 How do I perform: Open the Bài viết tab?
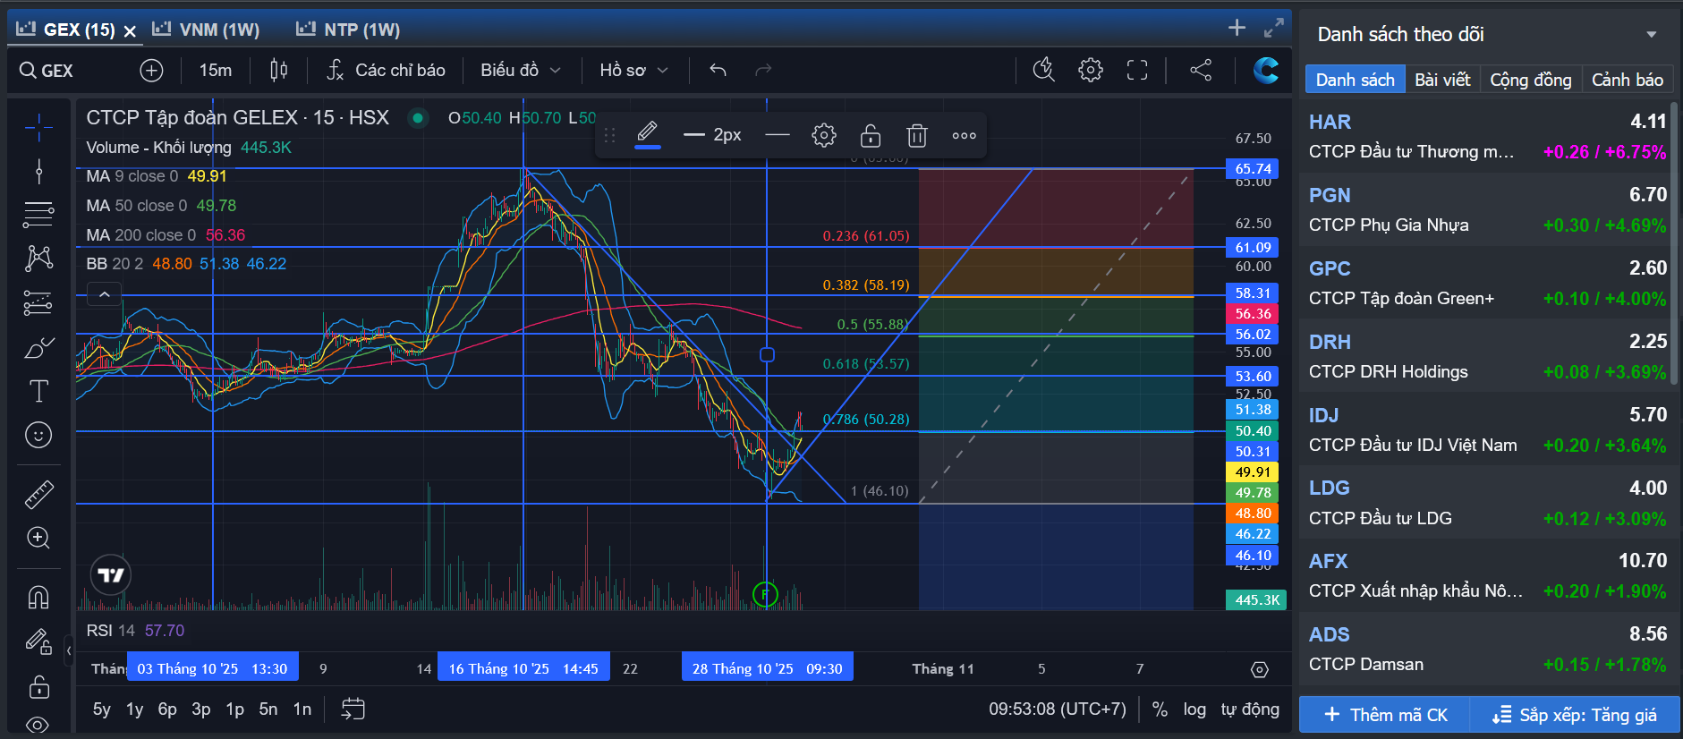point(1442,80)
